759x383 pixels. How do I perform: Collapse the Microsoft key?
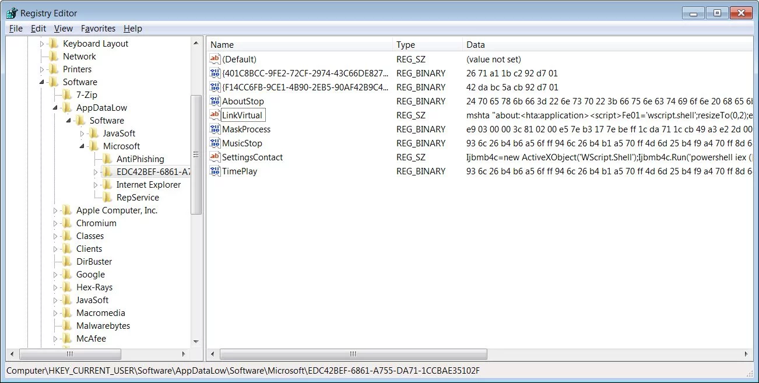pos(82,146)
